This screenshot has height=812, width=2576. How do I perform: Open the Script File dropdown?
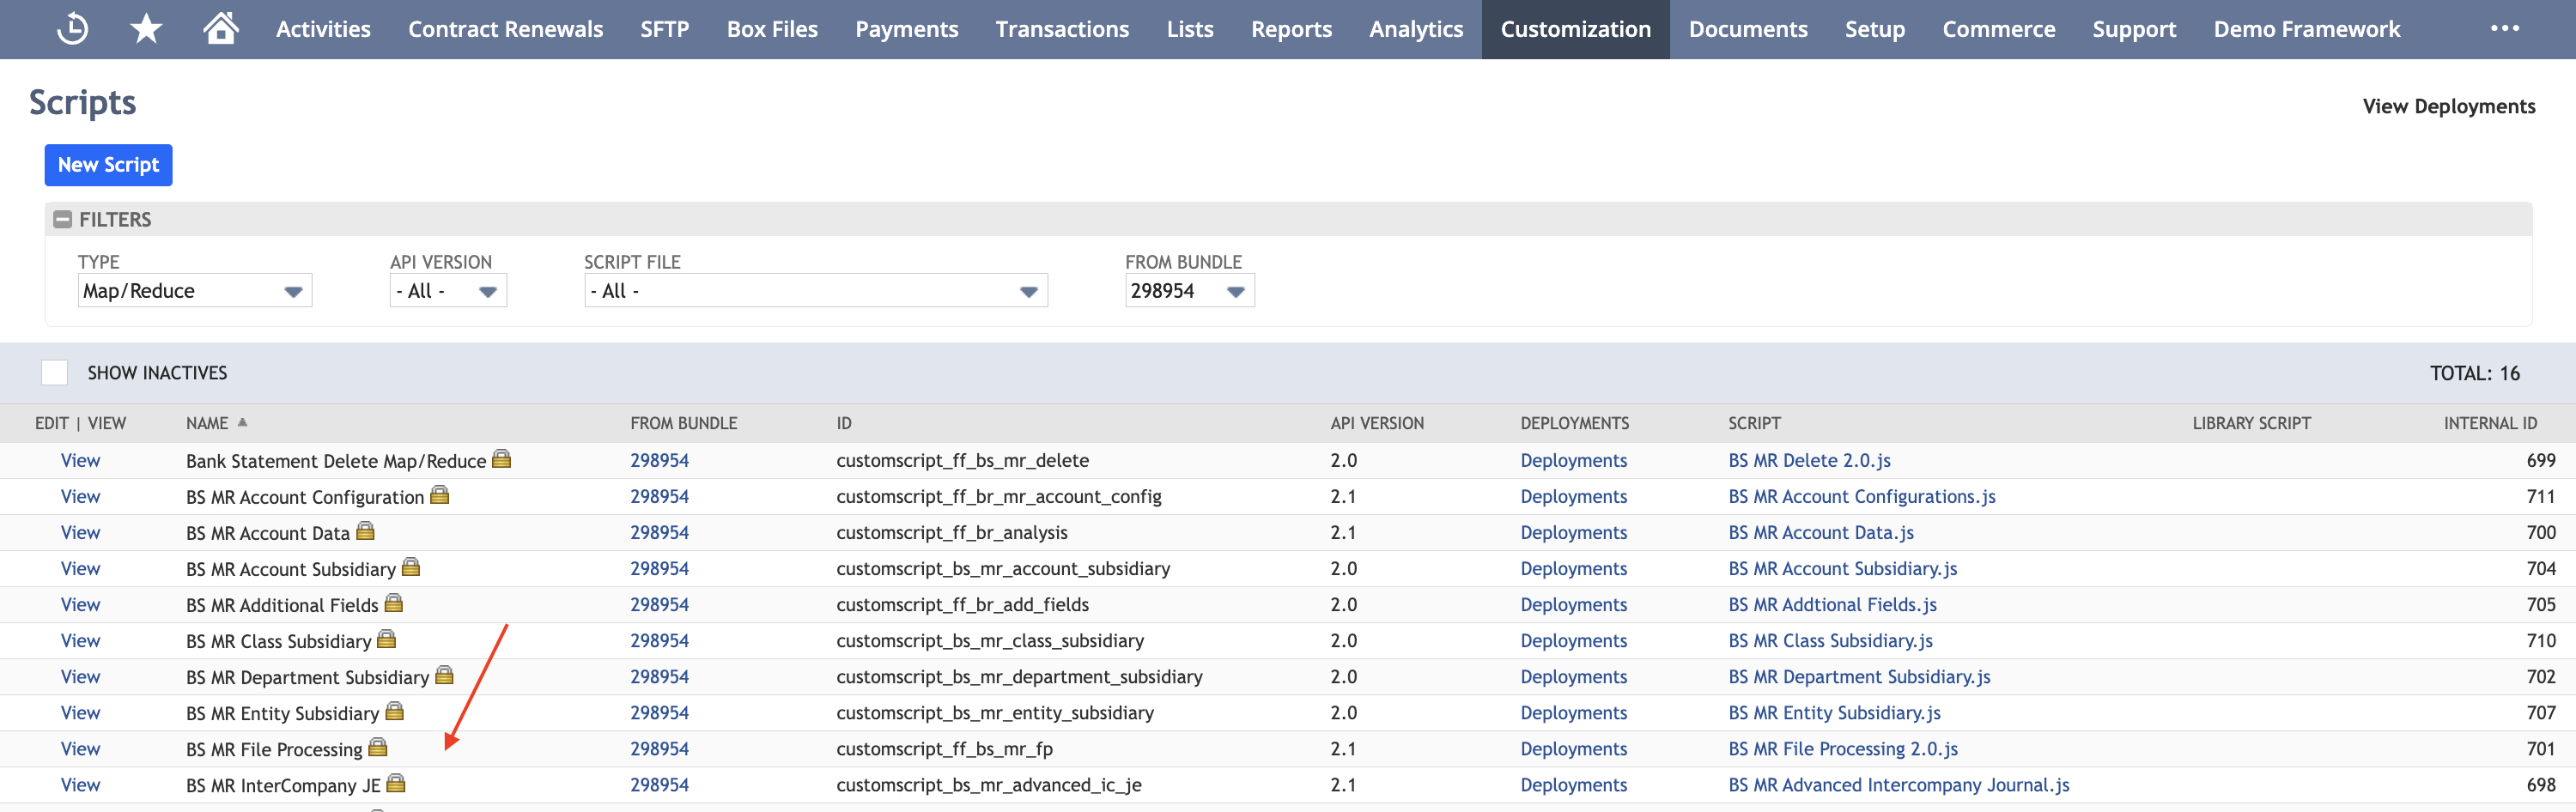pyautogui.click(x=816, y=290)
